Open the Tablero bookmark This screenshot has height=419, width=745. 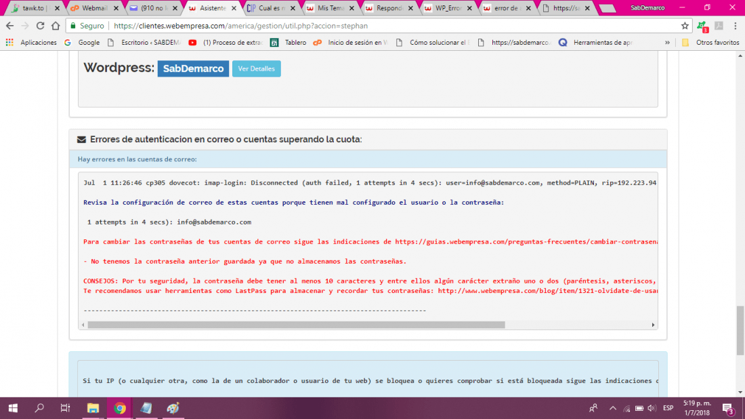coord(289,42)
